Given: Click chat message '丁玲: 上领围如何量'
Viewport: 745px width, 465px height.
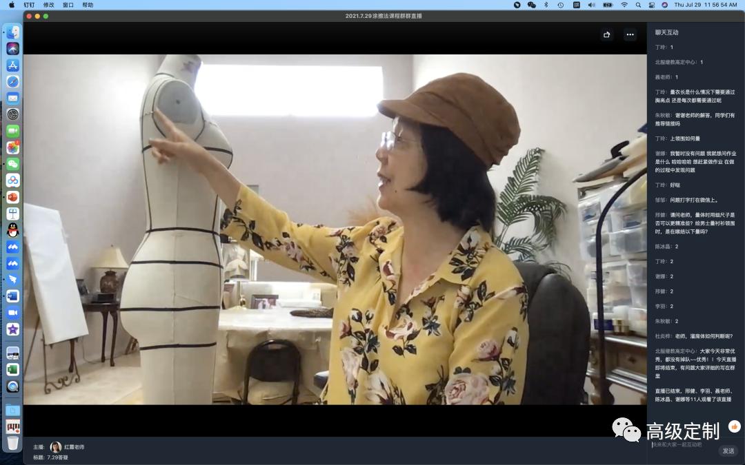Looking at the screenshot, I should pos(677,138).
